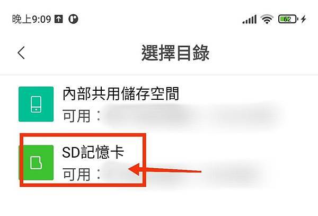Tap the Wi-Fi status icon
318x216 pixels.
pyautogui.click(x=267, y=20)
